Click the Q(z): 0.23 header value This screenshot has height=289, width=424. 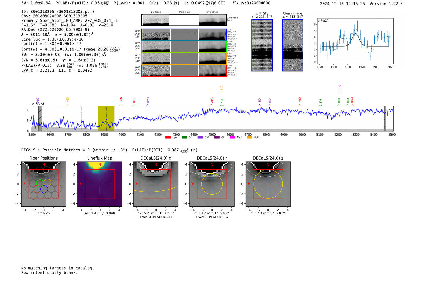coord(165,3)
